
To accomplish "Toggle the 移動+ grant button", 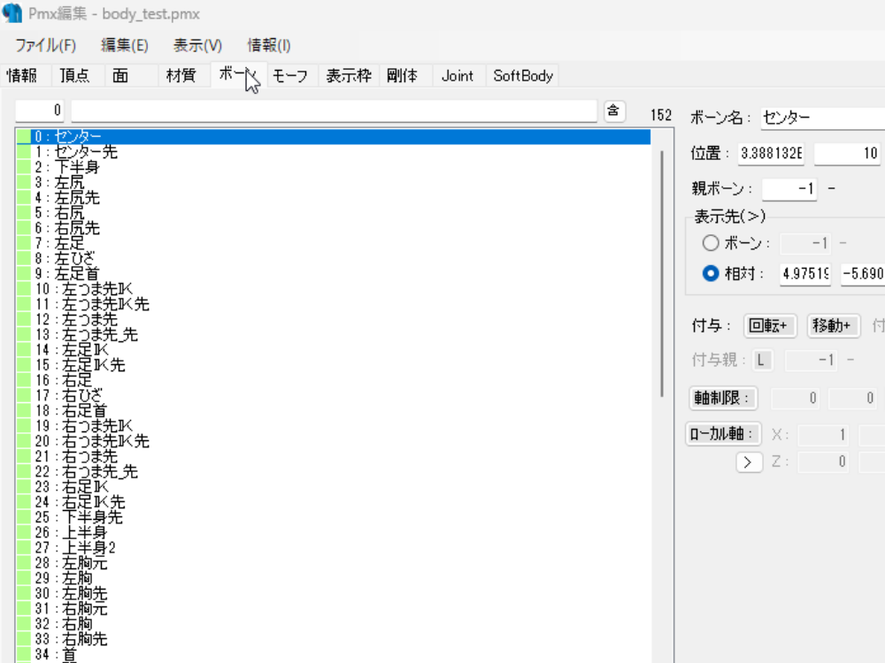I will (x=833, y=325).
